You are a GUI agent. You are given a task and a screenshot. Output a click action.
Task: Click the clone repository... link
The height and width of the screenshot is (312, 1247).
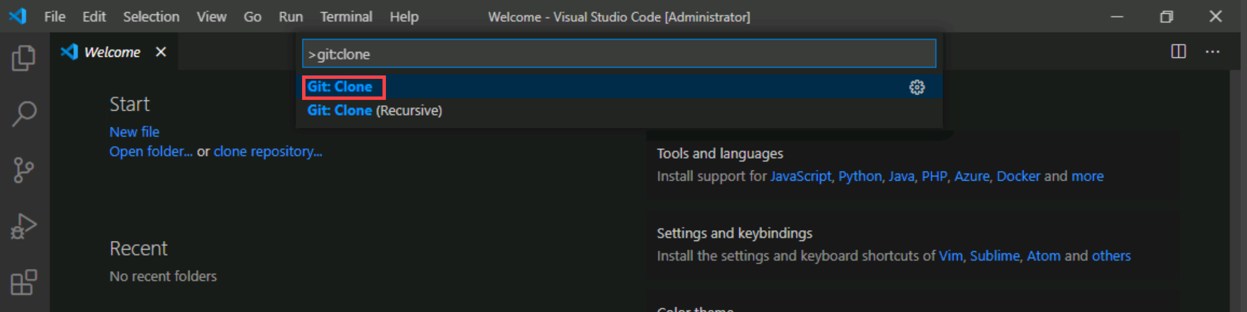point(268,151)
